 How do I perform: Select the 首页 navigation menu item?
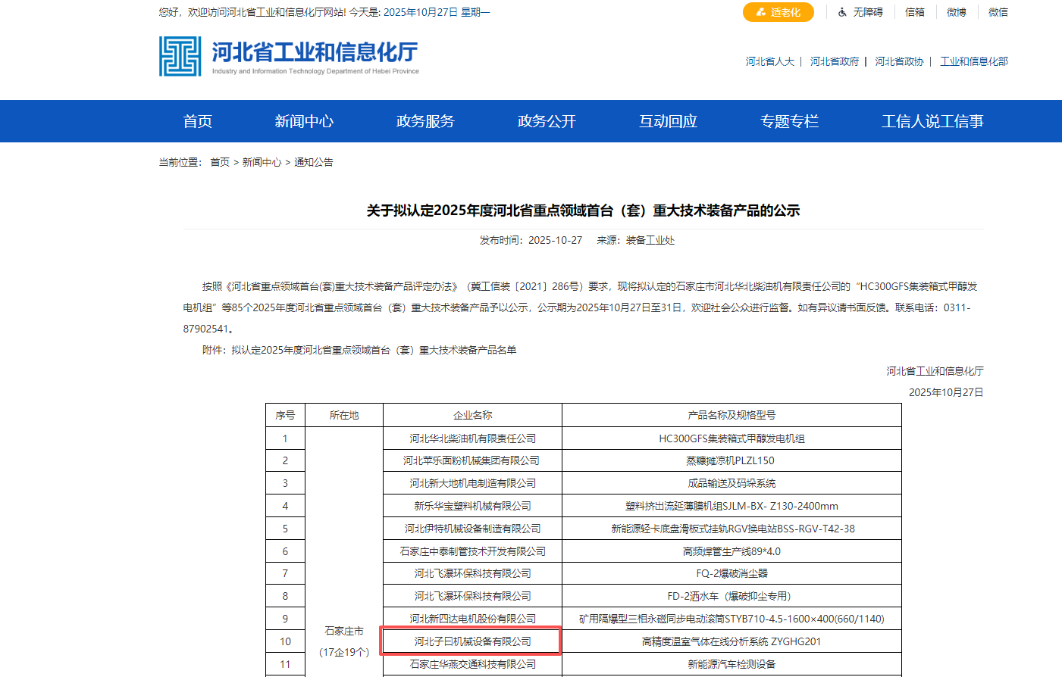coord(197,121)
